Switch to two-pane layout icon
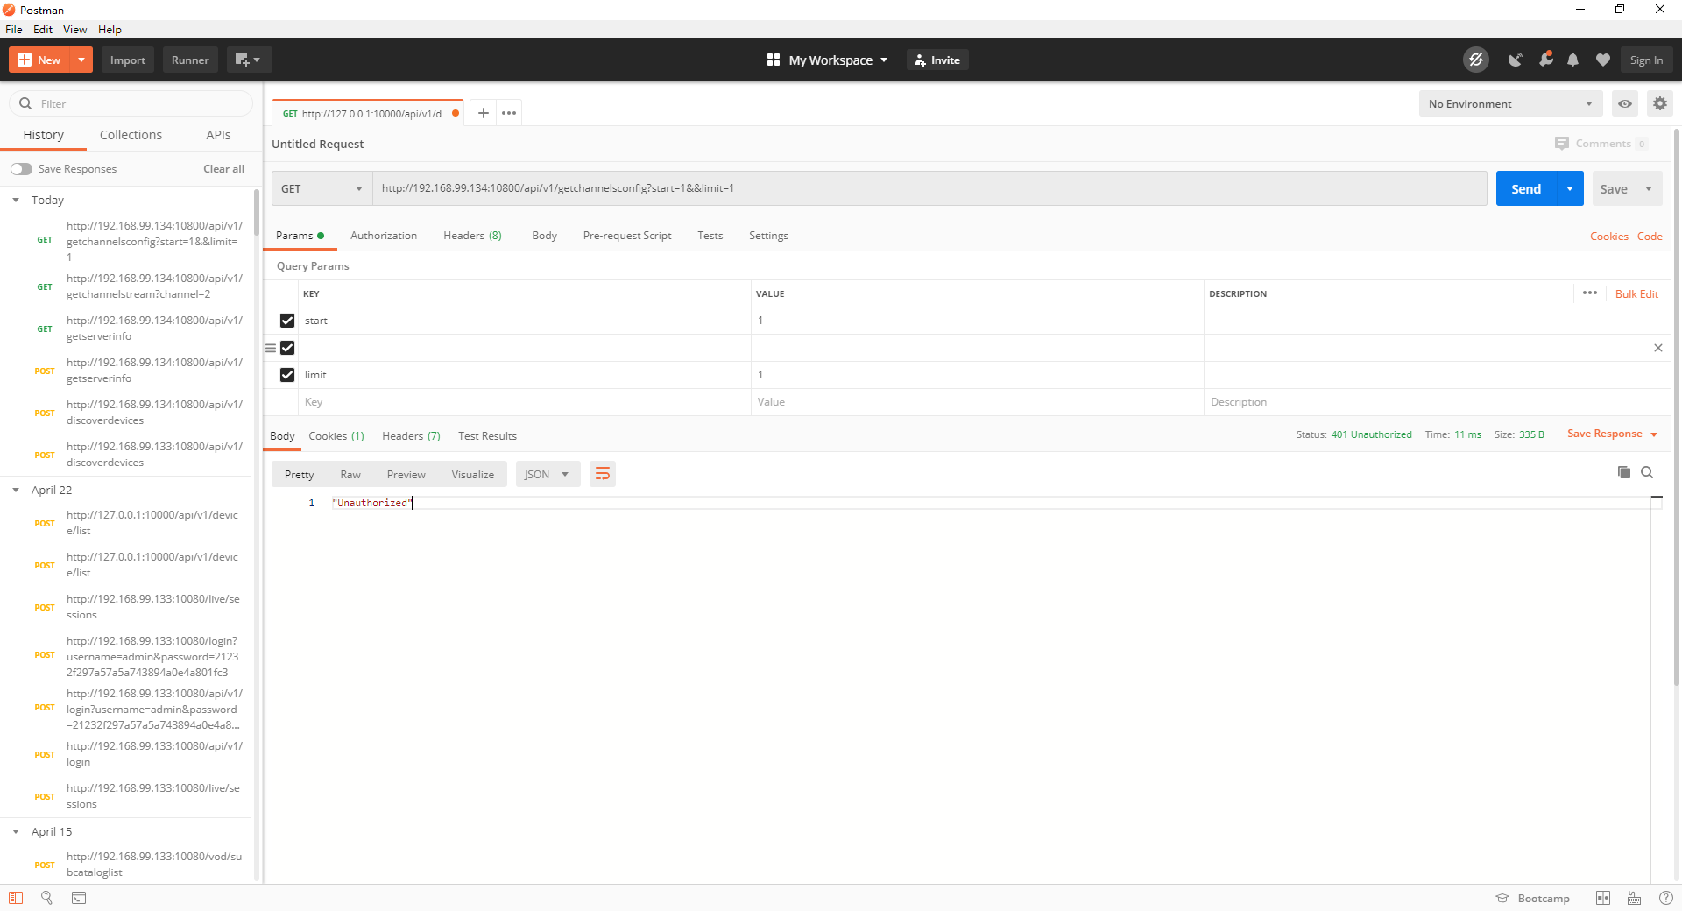This screenshot has height=911, width=1682. click(1603, 898)
